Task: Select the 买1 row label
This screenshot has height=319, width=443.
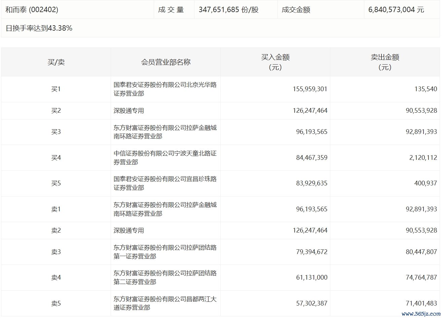Action: pos(56,89)
